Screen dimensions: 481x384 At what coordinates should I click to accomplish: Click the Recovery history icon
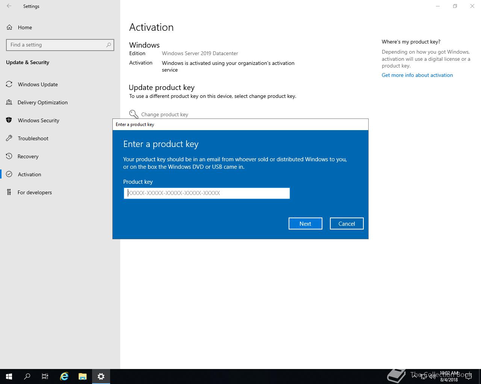[x=9, y=156]
